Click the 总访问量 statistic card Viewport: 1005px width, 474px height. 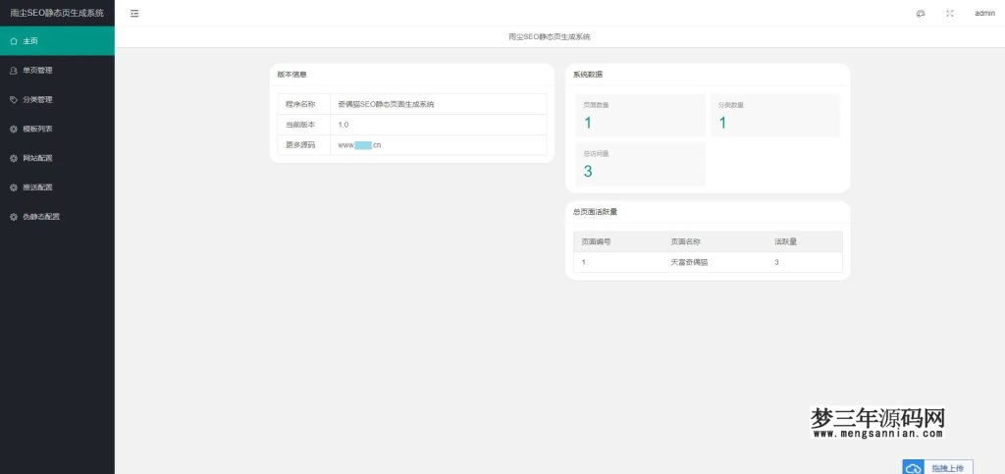point(640,164)
